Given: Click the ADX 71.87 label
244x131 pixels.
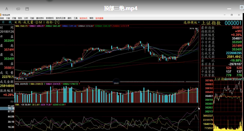Looking at the screenshot, I should click(46, 105).
